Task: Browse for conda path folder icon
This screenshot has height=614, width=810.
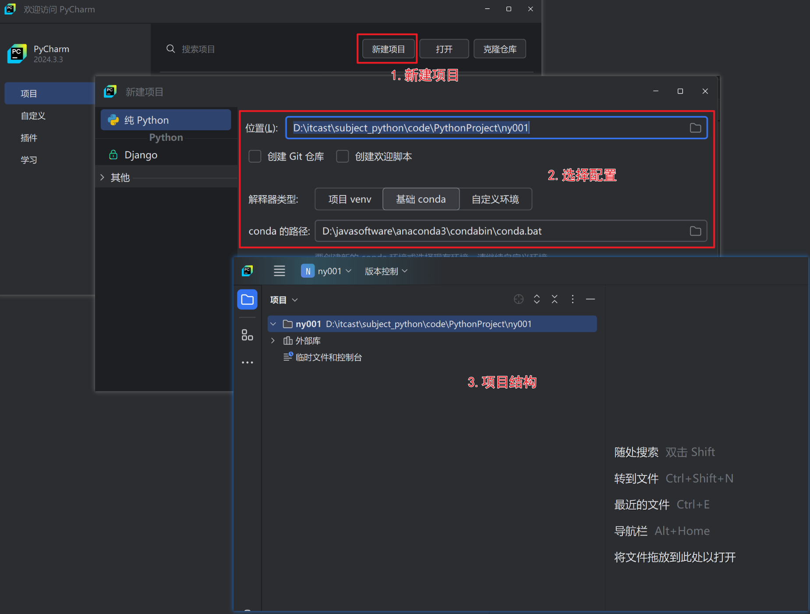Action: tap(695, 231)
